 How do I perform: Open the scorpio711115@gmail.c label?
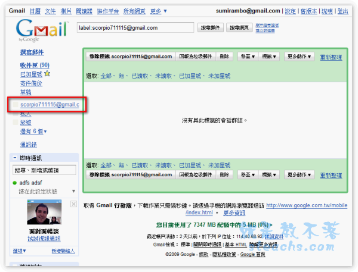coord(50,105)
